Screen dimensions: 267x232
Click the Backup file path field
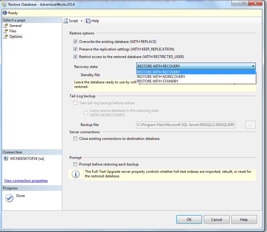pos(186,125)
